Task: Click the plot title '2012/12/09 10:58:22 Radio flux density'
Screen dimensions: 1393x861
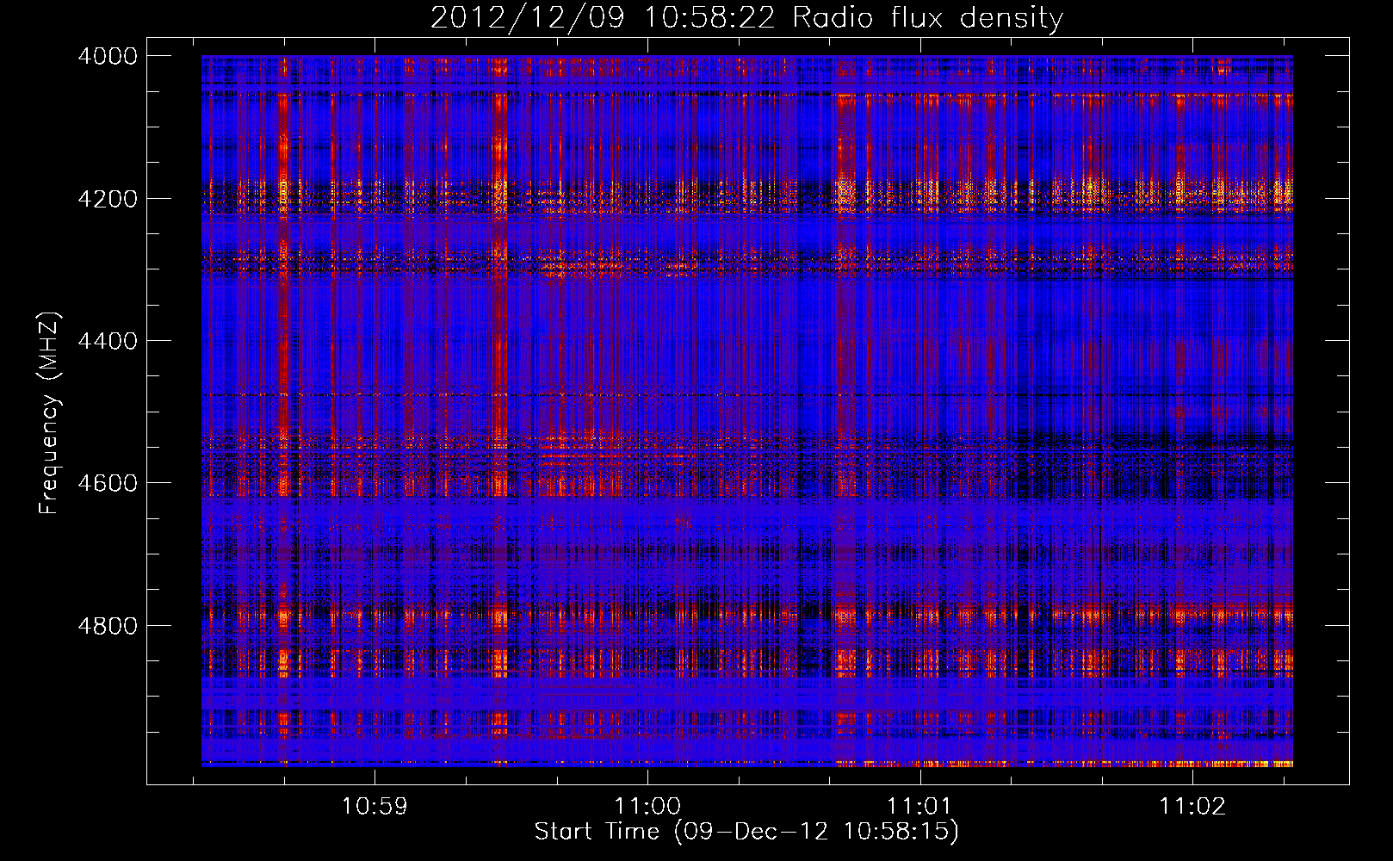Action: tap(747, 18)
